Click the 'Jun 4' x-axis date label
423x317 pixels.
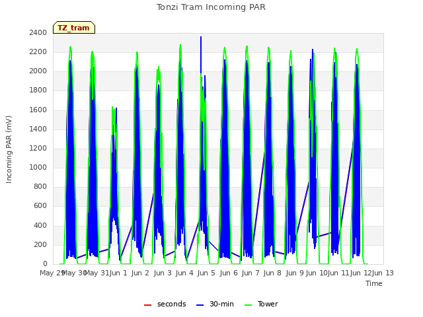pyautogui.click(x=184, y=273)
